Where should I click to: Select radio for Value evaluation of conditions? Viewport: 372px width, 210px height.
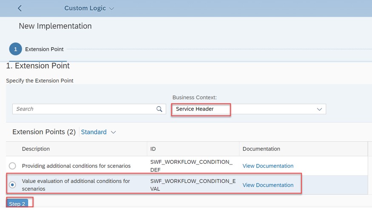[12, 184]
